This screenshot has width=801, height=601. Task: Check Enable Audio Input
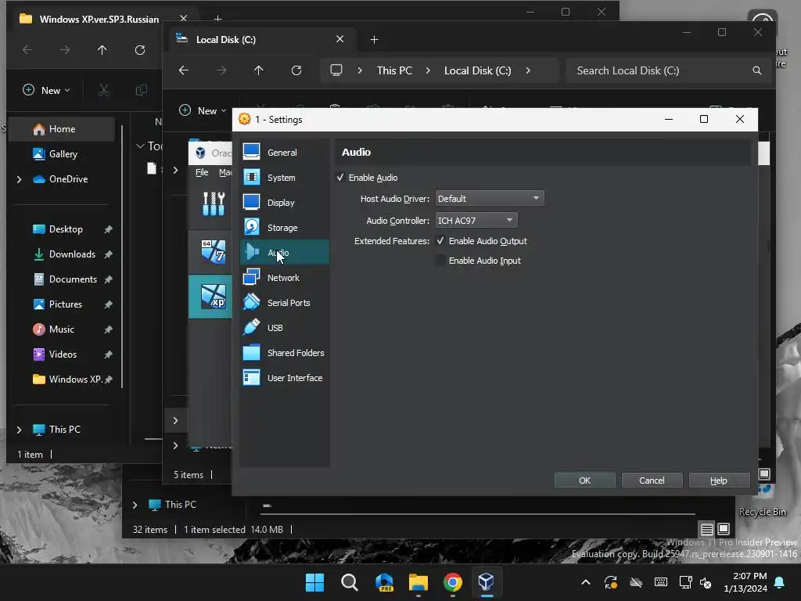440,260
